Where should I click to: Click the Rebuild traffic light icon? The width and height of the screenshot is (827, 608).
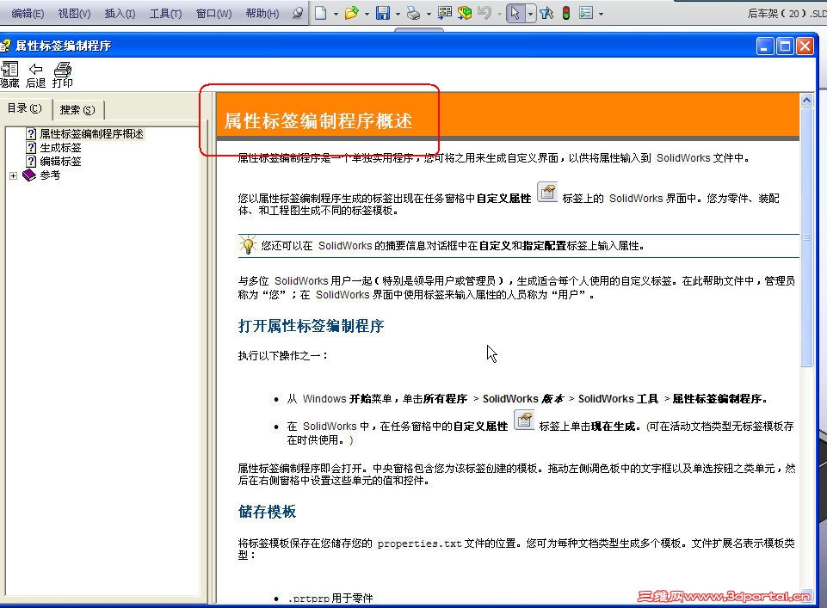click(566, 13)
